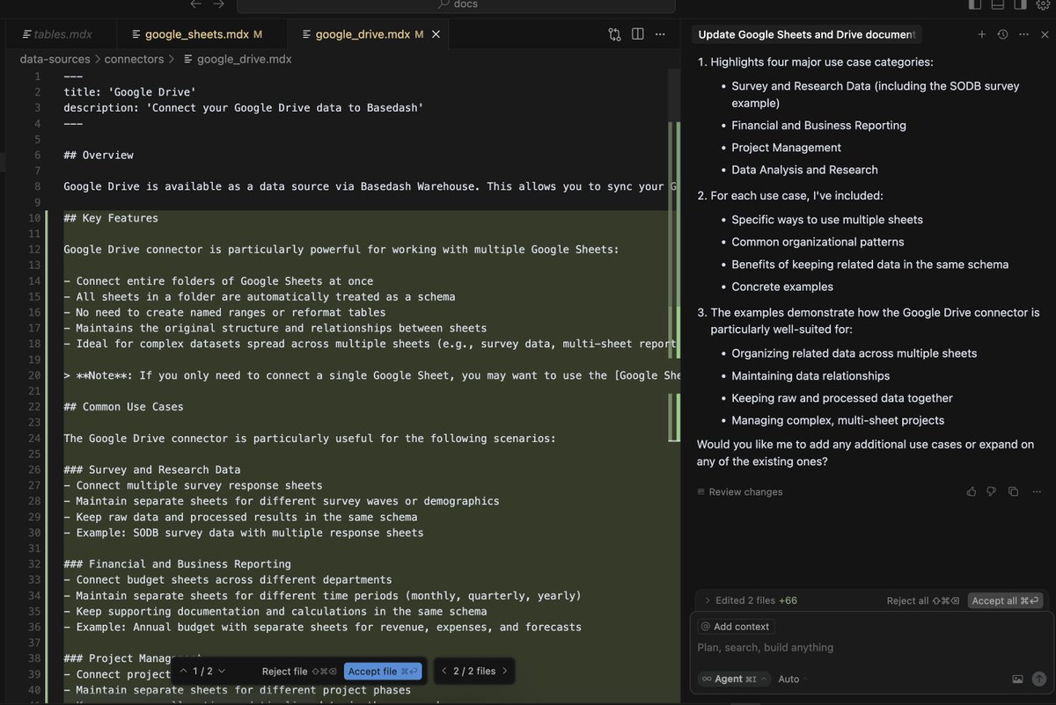
Task: Click data-sources in the breadcrumb
Action: 55,59
